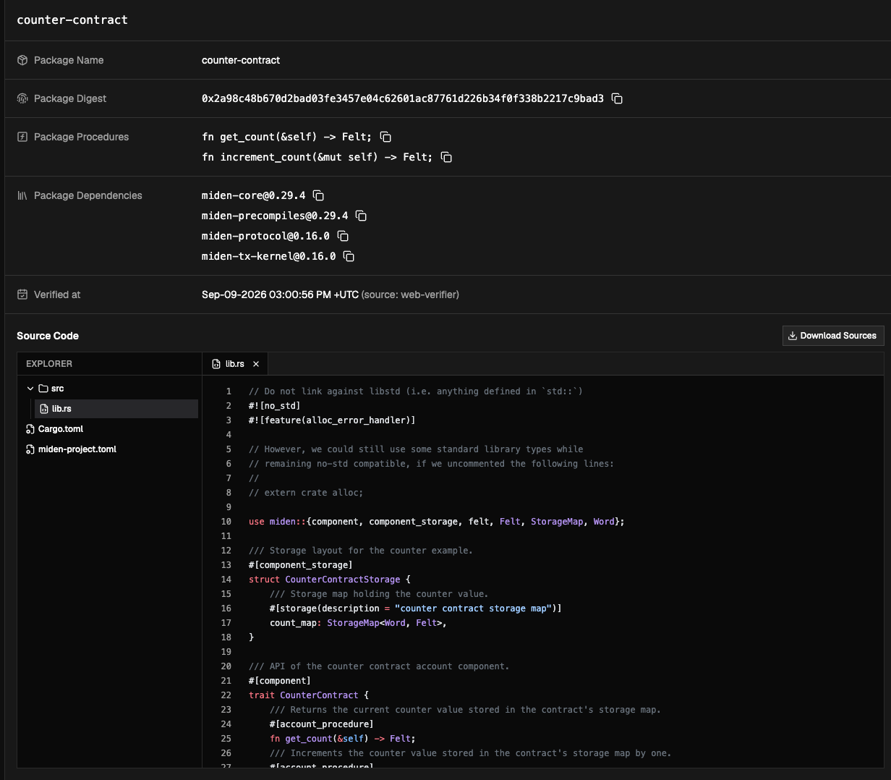Image resolution: width=891 pixels, height=780 pixels.
Task: Click the EXPLORER panel header
Action: 49,364
